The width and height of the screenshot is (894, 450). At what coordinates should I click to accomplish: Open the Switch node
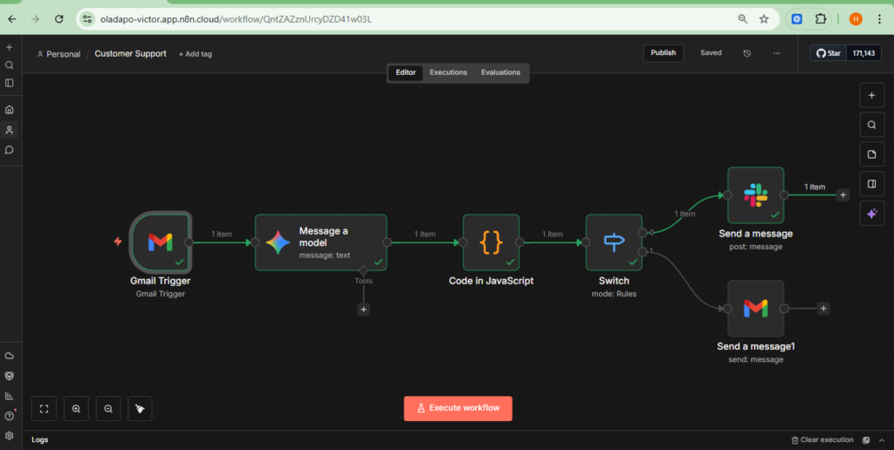(614, 242)
